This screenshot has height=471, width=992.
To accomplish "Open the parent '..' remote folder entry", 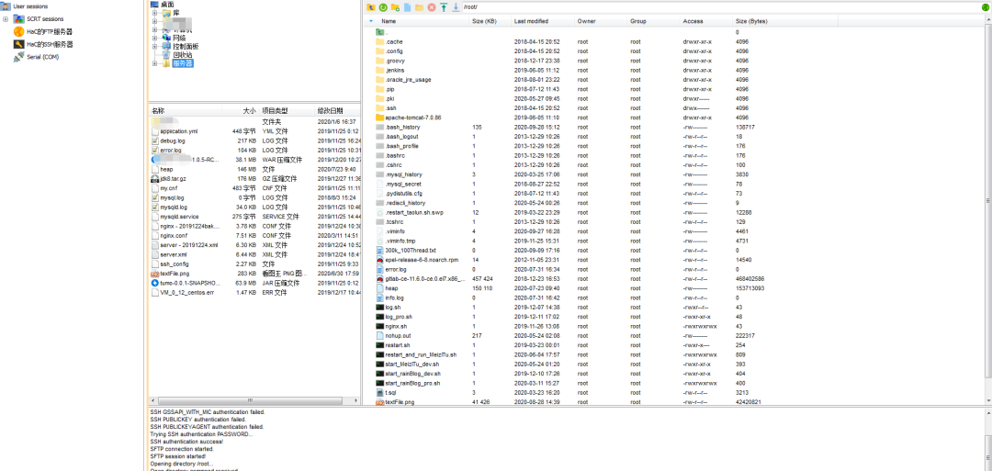I will (383, 31).
